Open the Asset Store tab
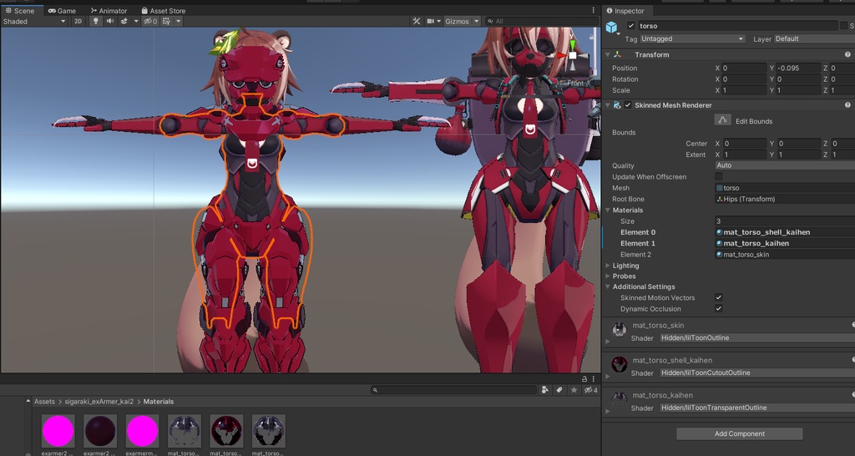This screenshot has height=456, width=855. [163, 11]
